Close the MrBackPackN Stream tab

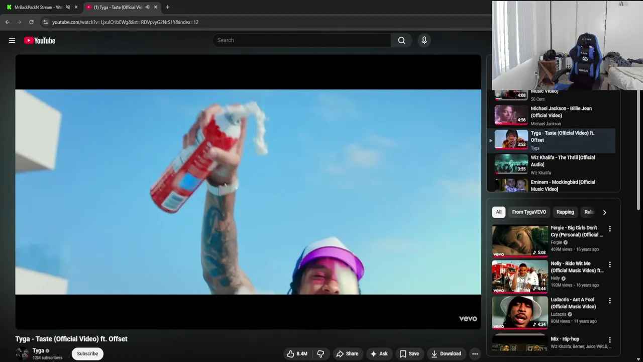point(76,7)
